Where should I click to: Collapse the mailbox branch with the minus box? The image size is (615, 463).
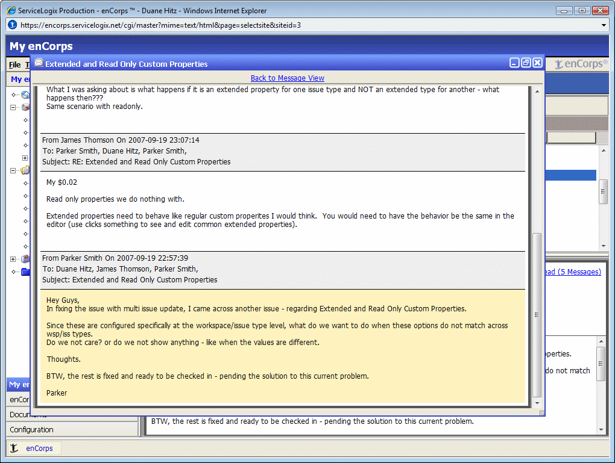(x=13, y=107)
